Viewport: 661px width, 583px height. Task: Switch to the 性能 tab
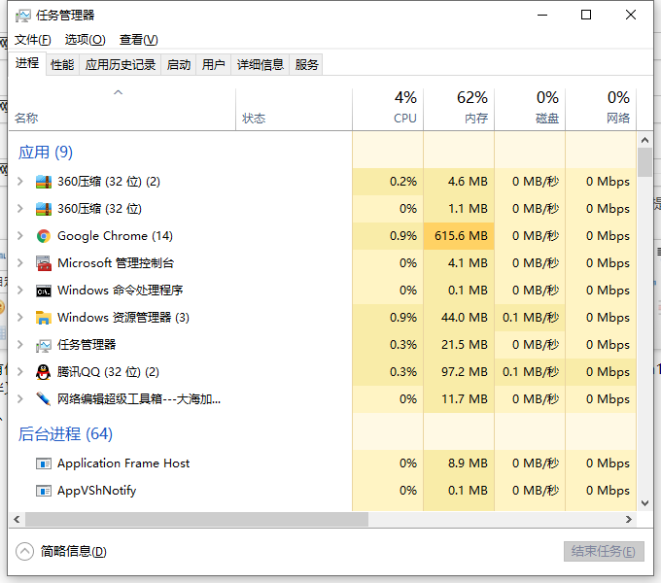tap(62, 65)
